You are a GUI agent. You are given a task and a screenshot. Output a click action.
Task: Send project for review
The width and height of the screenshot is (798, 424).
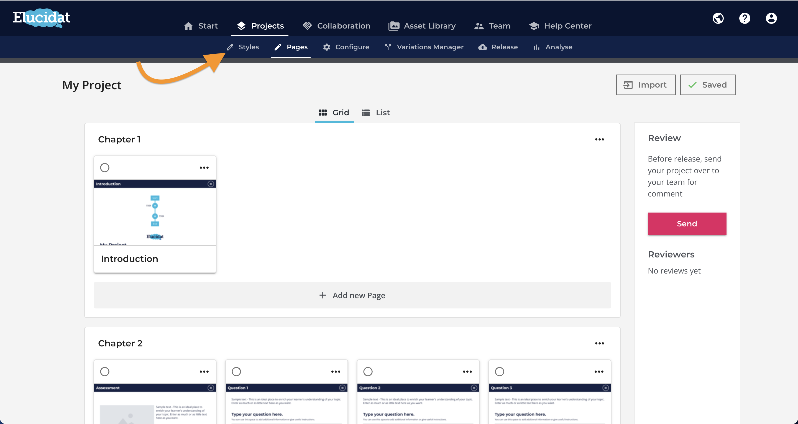click(x=687, y=224)
